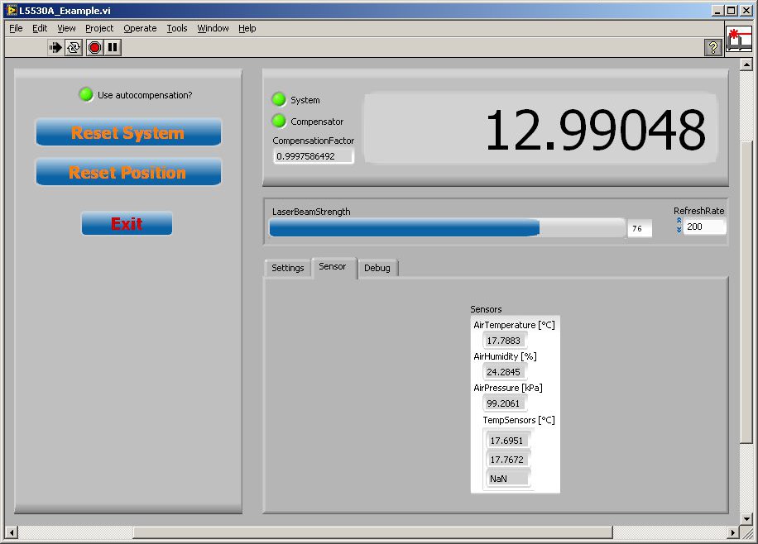Toggle the Compensator indicator light

pos(279,122)
